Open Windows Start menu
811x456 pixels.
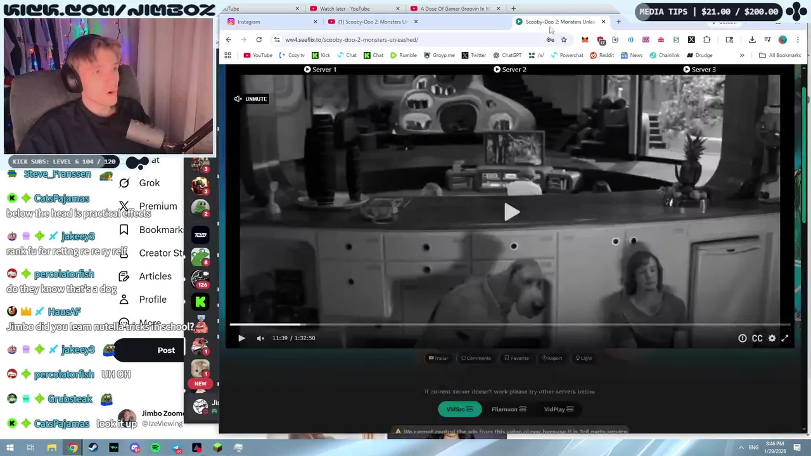tap(10, 448)
